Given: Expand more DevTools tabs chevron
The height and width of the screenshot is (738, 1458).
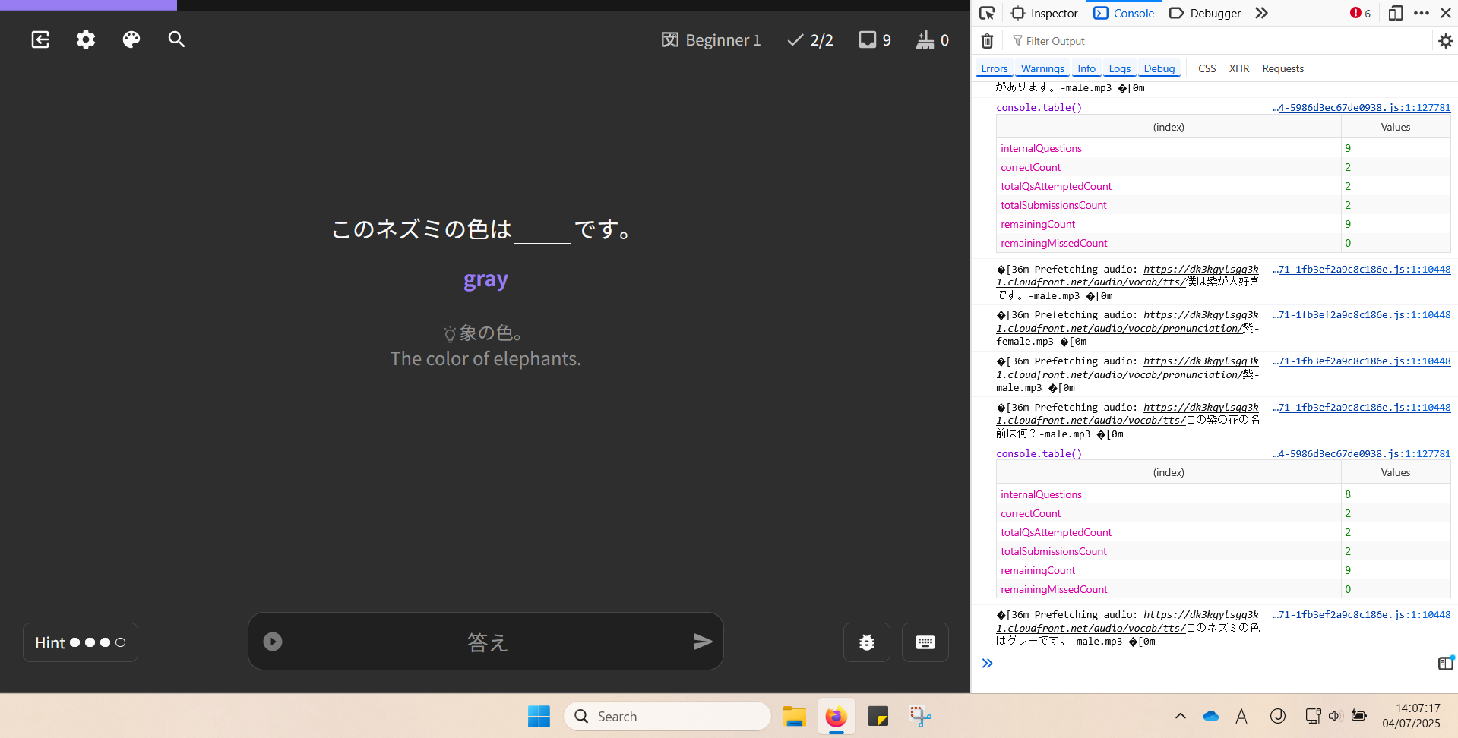Looking at the screenshot, I should click(1262, 13).
